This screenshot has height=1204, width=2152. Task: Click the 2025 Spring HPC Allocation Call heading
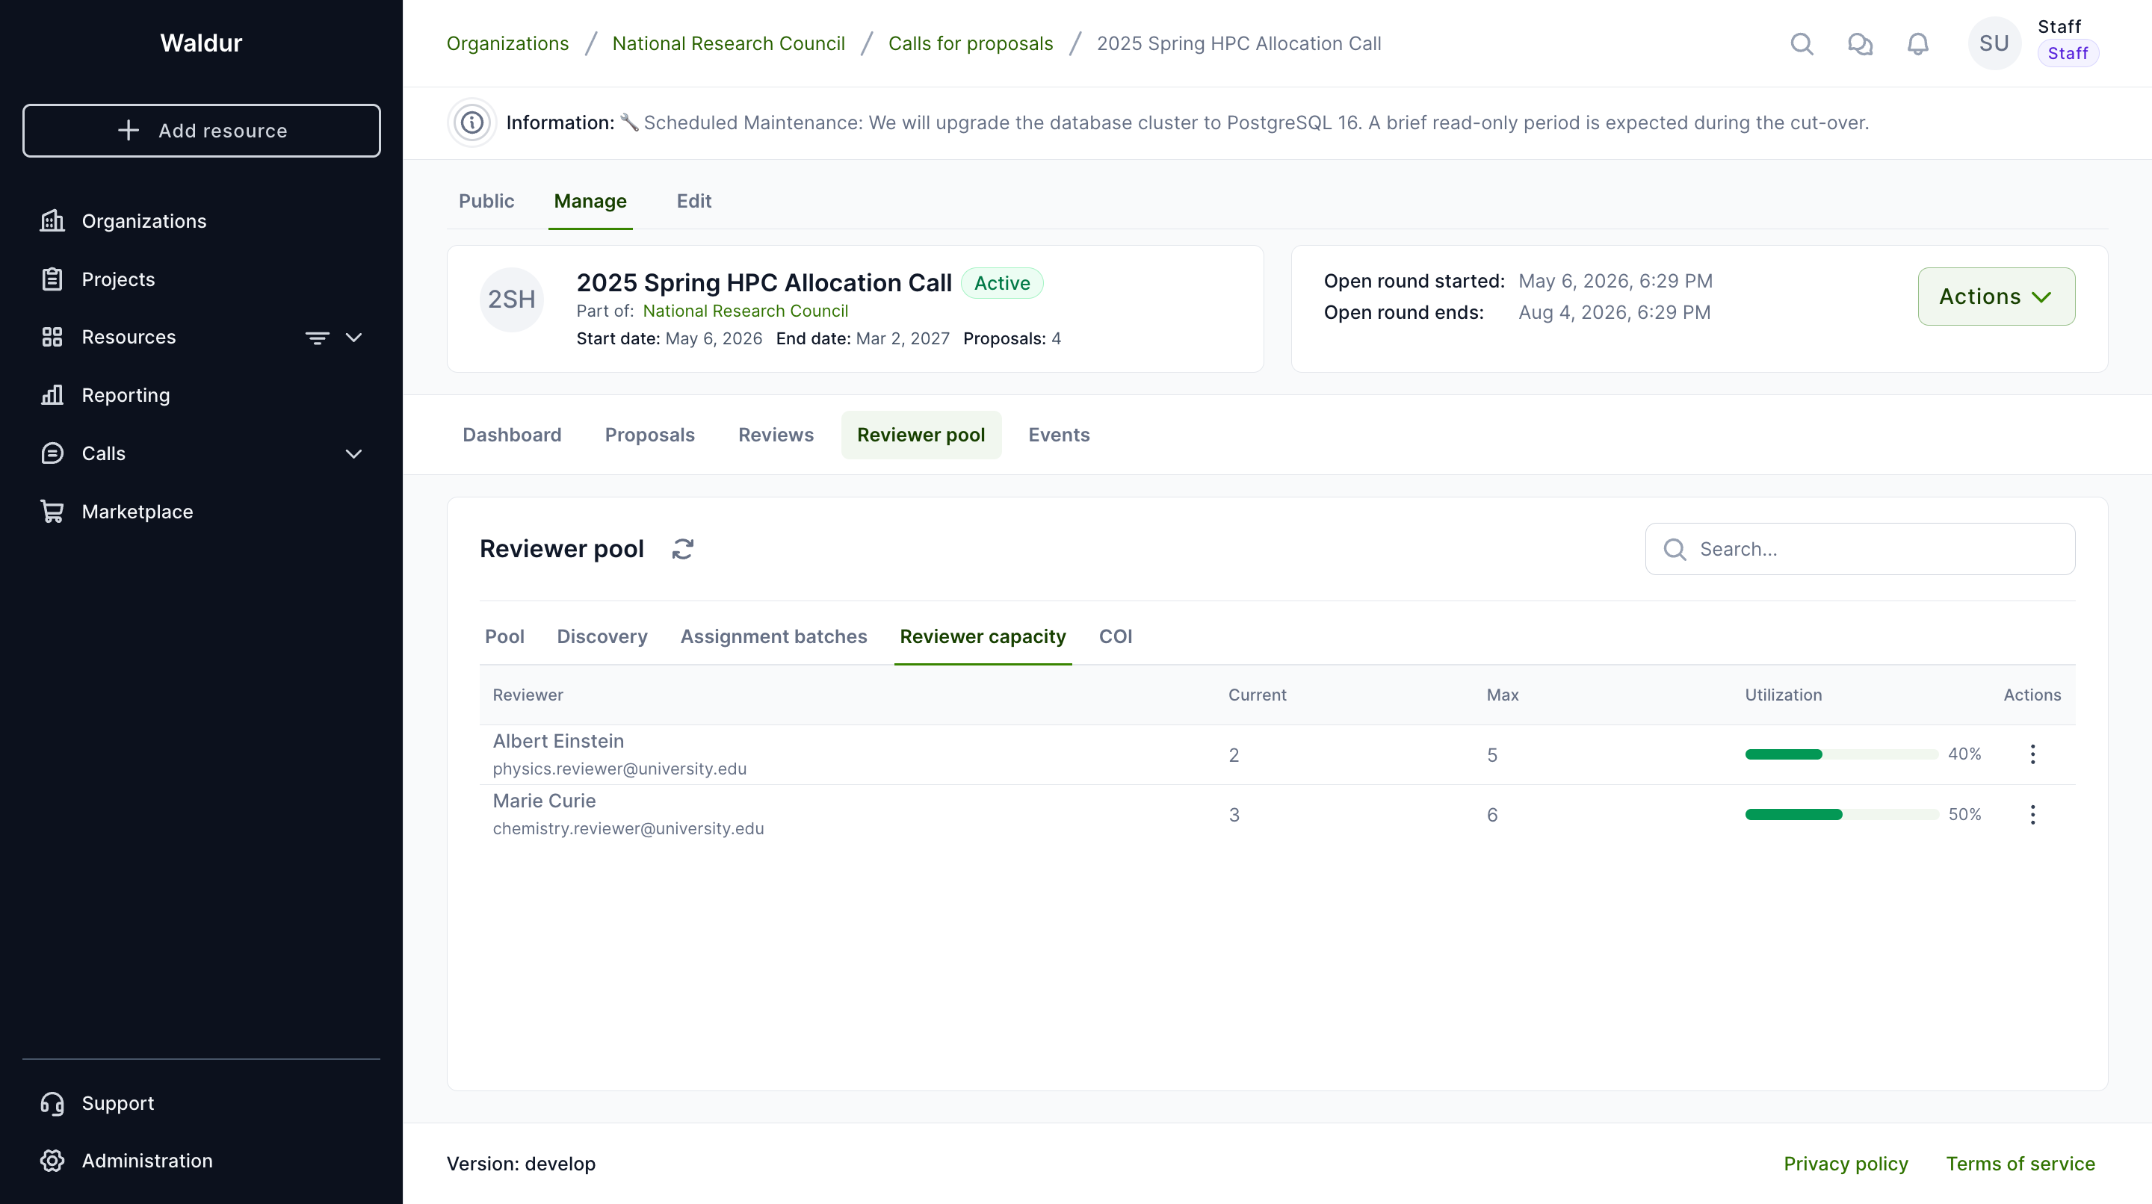coord(764,283)
